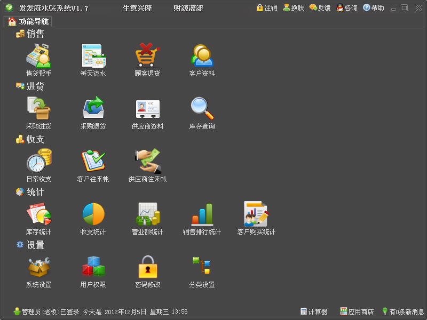The width and height of the screenshot is (427, 320).
Task: Switch to the 功能导航 tab
Action: point(28,21)
